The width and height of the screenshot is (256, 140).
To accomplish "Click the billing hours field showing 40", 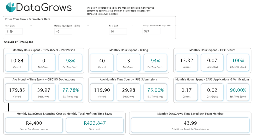I will (x=63, y=31).
